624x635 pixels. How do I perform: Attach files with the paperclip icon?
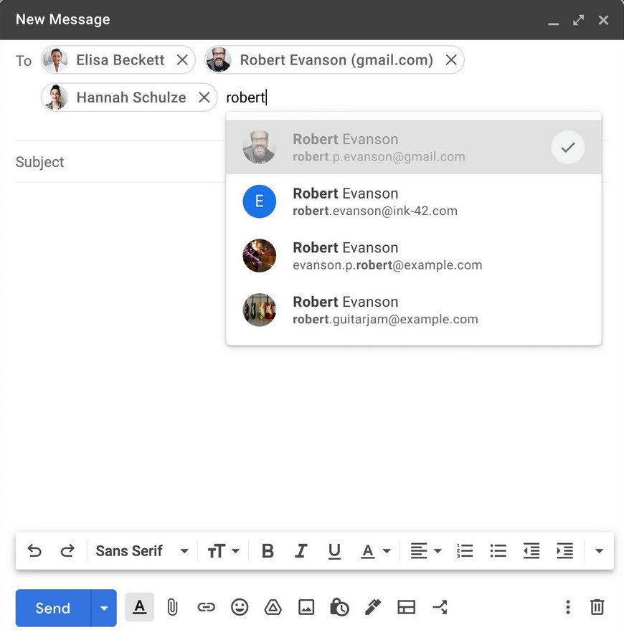point(173,607)
